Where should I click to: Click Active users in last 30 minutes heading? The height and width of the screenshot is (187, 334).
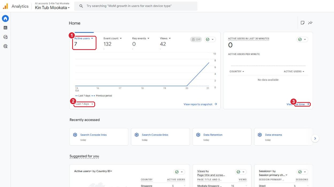pyautogui.click(x=248, y=39)
